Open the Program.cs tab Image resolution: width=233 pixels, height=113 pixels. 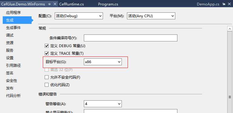pyautogui.click(x=108, y=4)
